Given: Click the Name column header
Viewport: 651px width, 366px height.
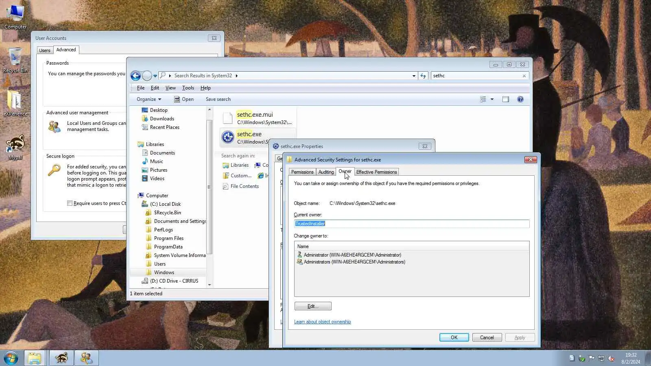Looking at the screenshot, I should [x=412, y=246].
